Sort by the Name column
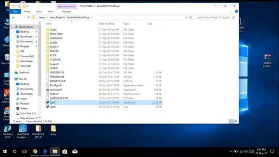The width and height of the screenshot is (279, 157). (x=49, y=24)
